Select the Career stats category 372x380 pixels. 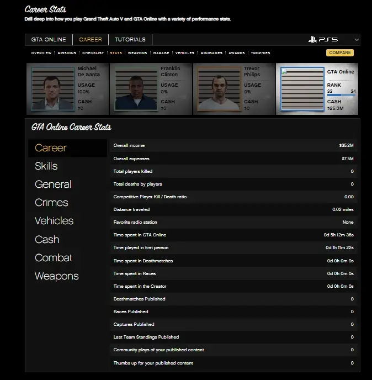(x=67, y=148)
